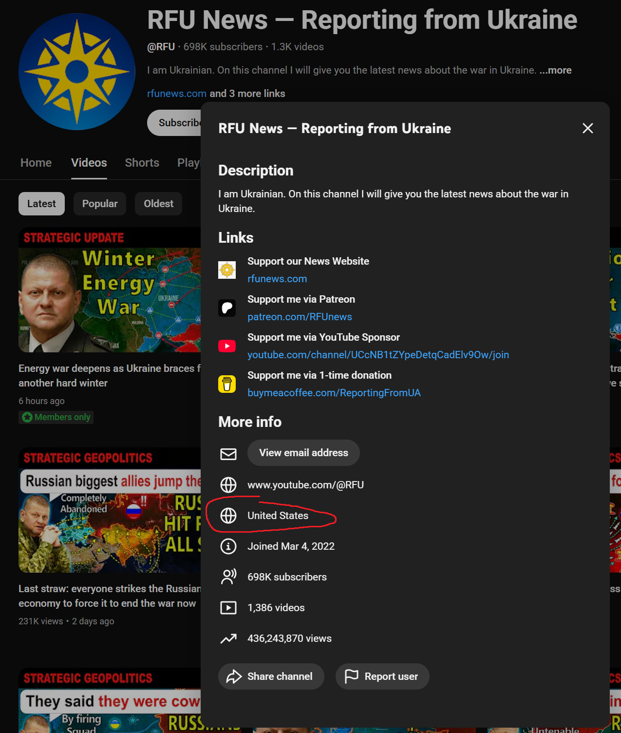This screenshot has height=733, width=621.
Task: Click the info icon beside Joined date
Action: pyautogui.click(x=228, y=546)
